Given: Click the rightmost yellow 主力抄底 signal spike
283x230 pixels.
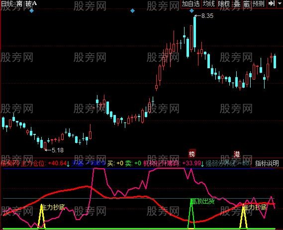Looking at the screenshot, I should coord(244,216).
